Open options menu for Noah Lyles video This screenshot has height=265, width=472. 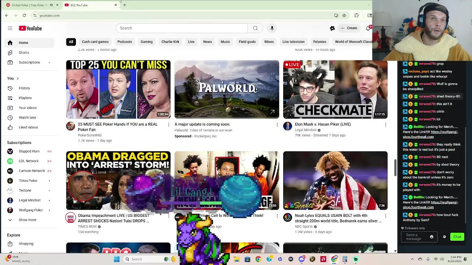(x=386, y=216)
